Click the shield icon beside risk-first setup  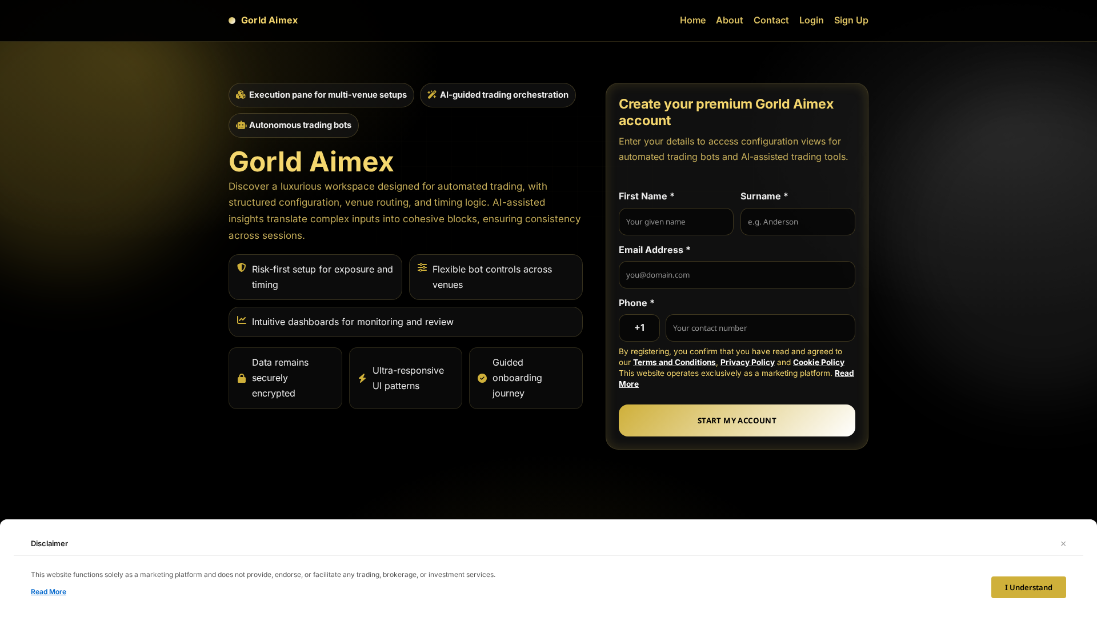pos(242,268)
